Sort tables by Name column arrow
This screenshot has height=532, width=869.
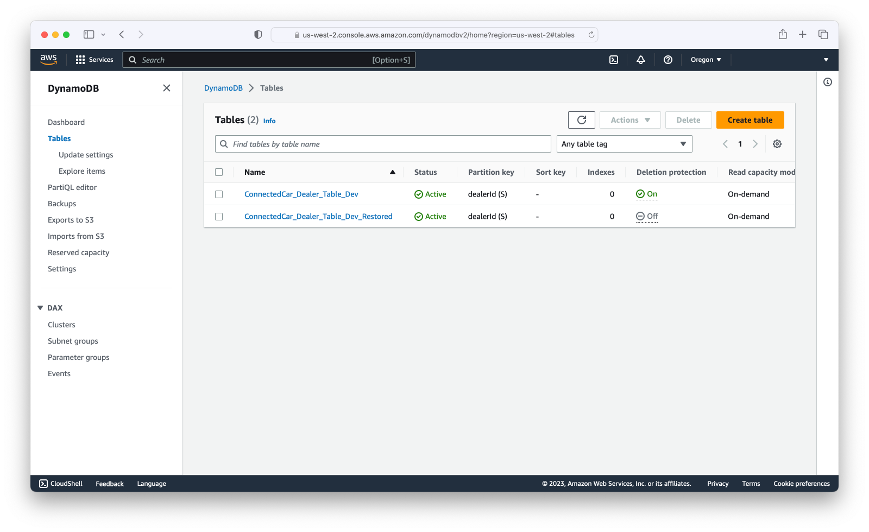pyautogui.click(x=393, y=172)
